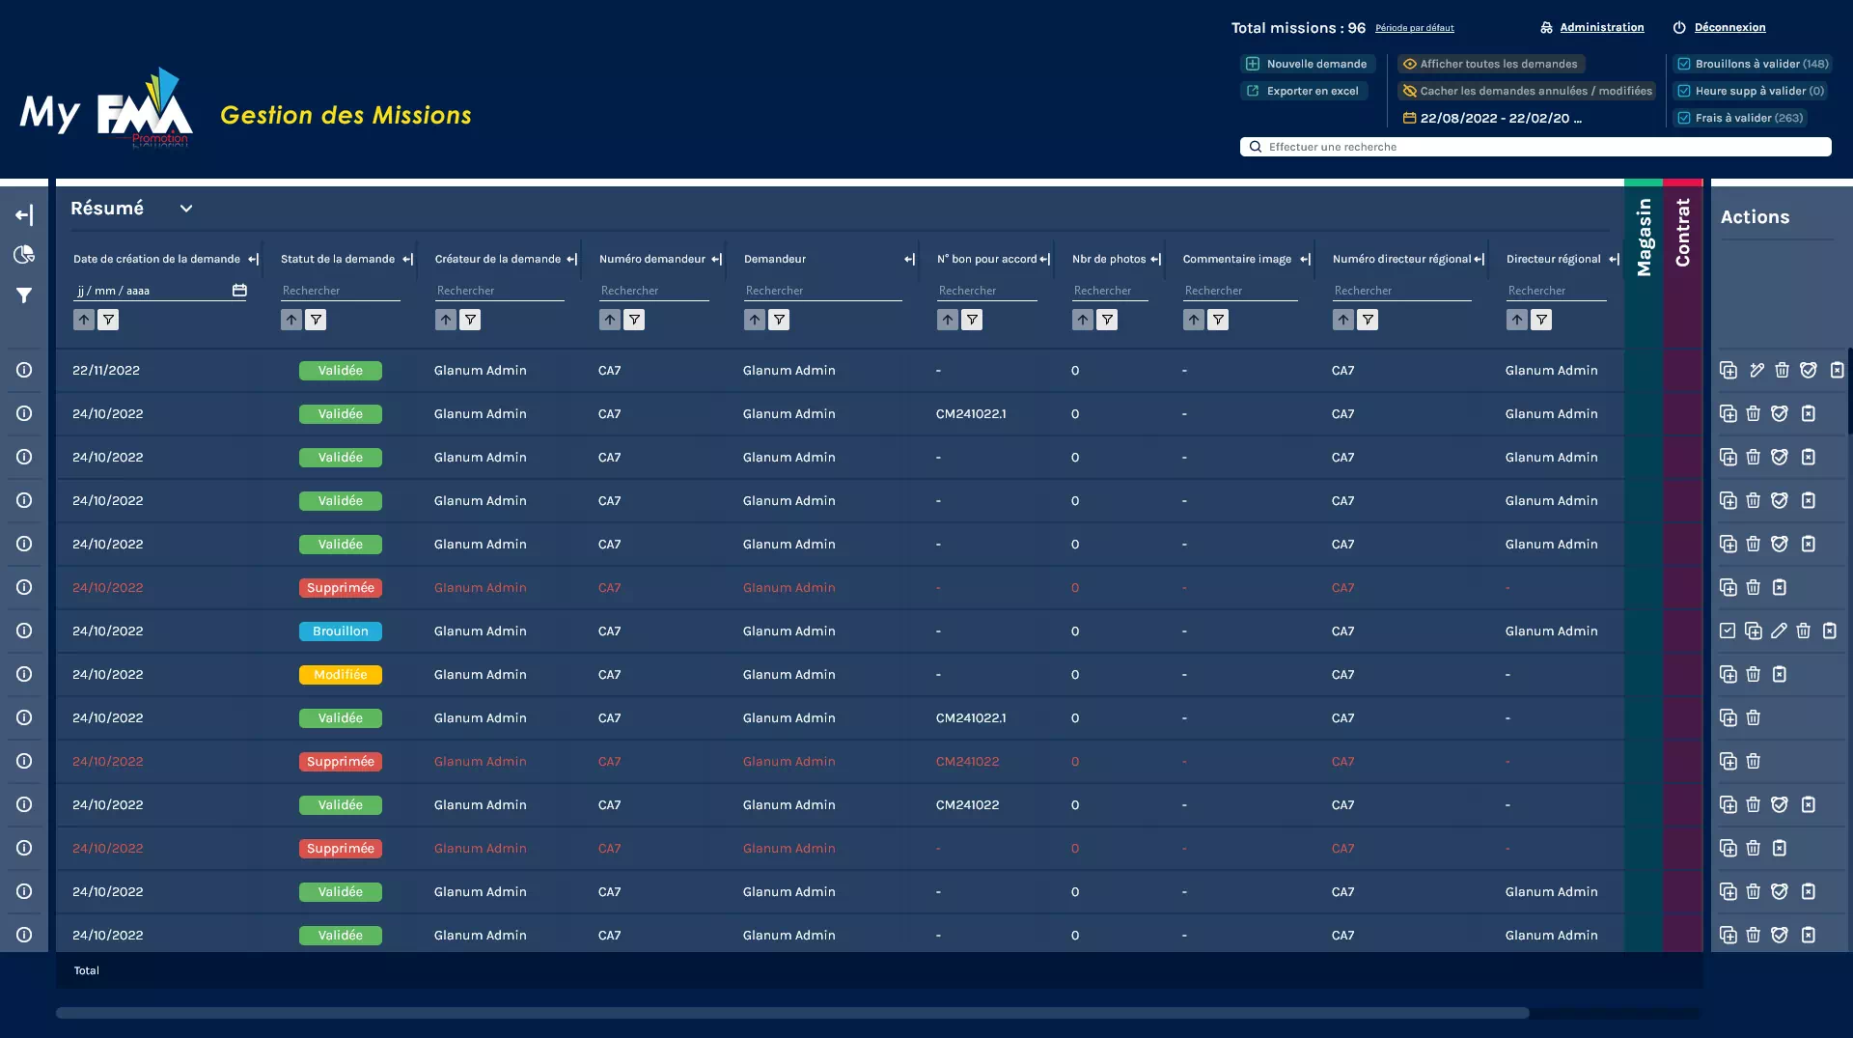Sort by Date de création de la demande
Viewport: 1853px width, 1038px height.
[84, 320]
